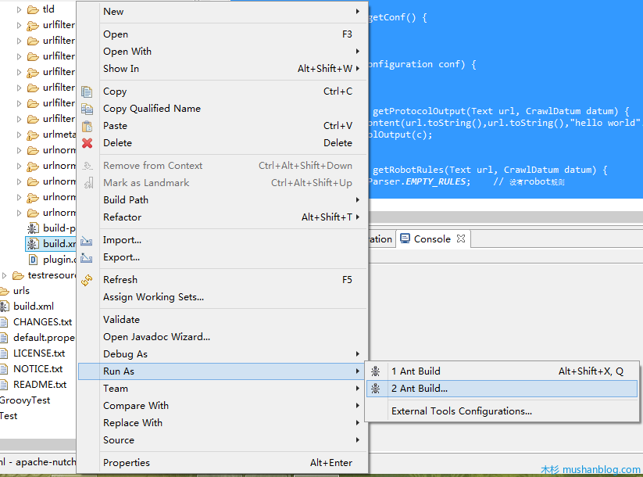
Task: Click the Ant icon beside '1 Ant Build'
Action: tap(376, 371)
